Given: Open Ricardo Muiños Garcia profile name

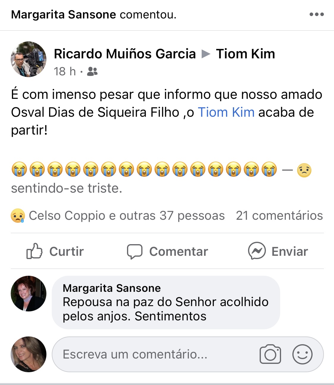Looking at the screenshot, I should 125,54.
